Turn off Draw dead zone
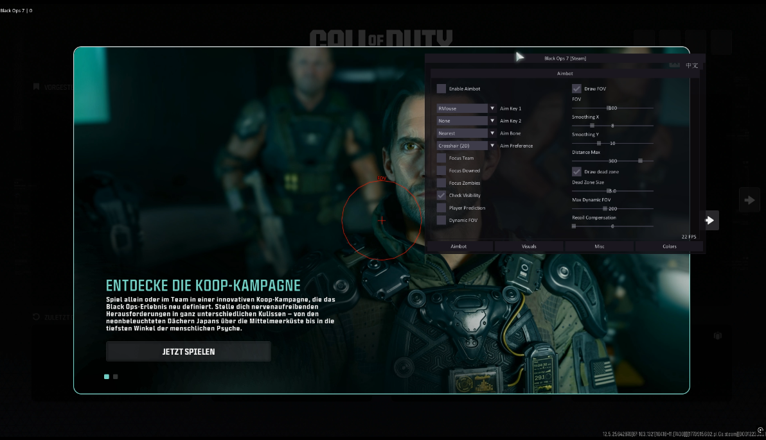Viewport: 766px width, 440px height. pos(576,171)
